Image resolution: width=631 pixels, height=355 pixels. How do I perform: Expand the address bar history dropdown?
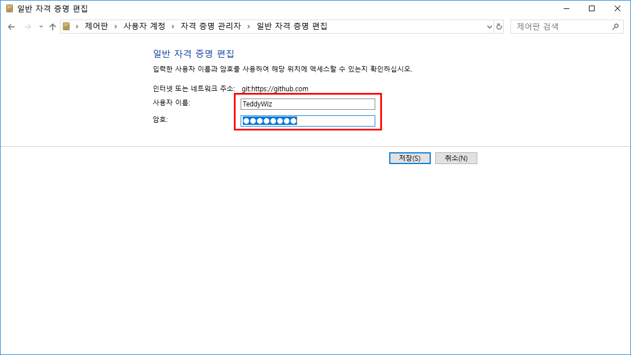489,26
